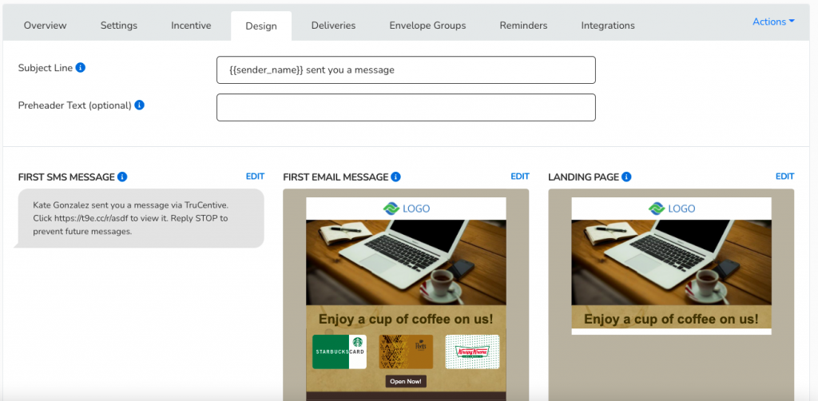
Task: Click the Landing Page info icon
Action: 626,177
